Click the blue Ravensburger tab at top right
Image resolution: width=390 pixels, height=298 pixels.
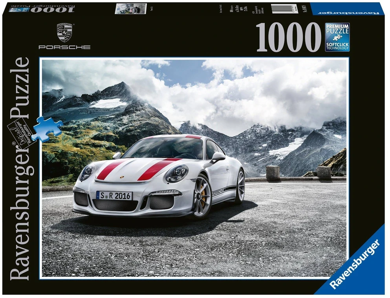(x=348, y=9)
